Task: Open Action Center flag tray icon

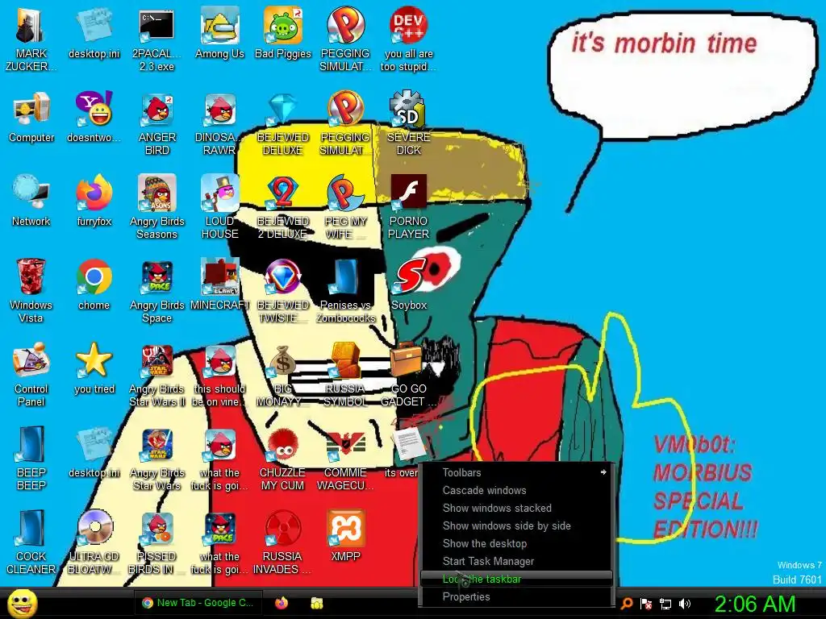Action: pos(646,603)
